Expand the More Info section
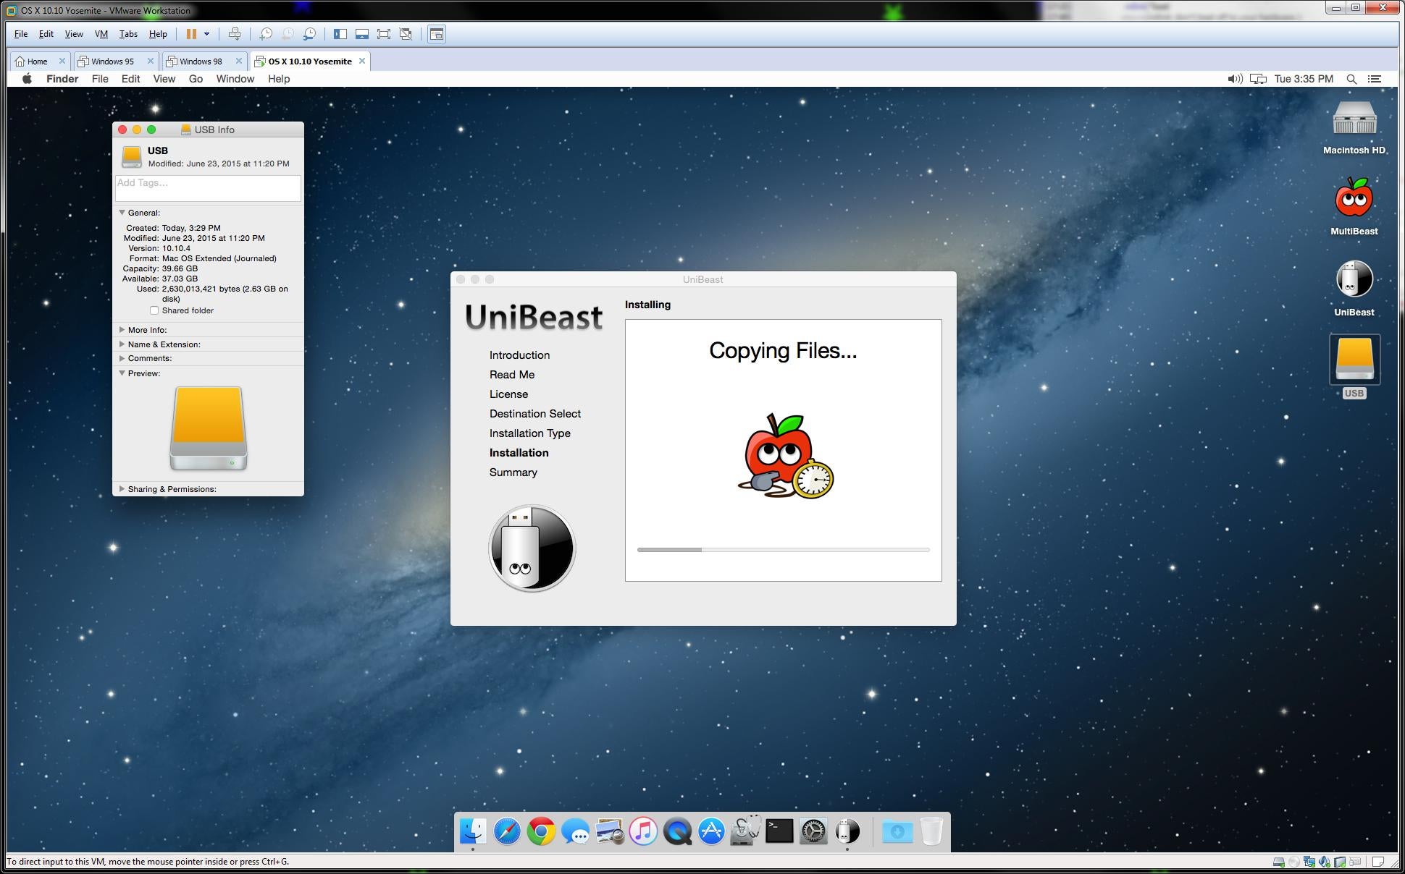 click(122, 330)
